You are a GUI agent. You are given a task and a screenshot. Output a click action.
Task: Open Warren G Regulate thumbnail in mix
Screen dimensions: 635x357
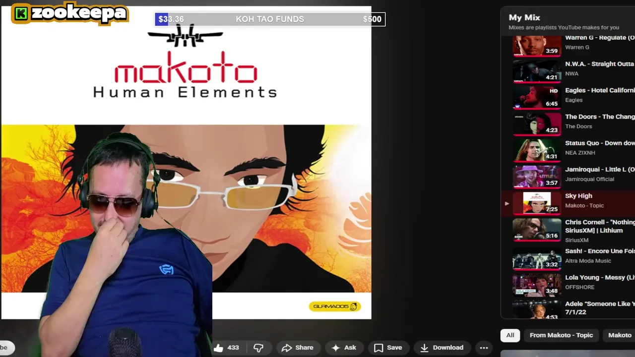537,45
